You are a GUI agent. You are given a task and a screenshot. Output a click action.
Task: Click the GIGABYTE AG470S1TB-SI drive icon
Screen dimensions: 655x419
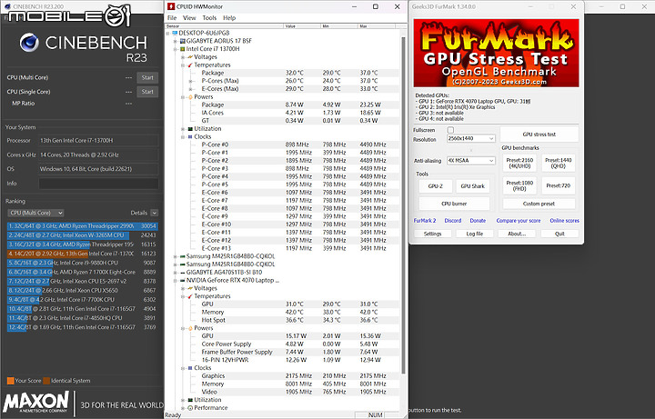(182, 272)
